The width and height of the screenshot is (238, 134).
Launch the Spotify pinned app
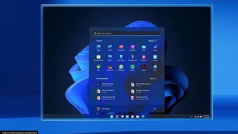point(132,68)
